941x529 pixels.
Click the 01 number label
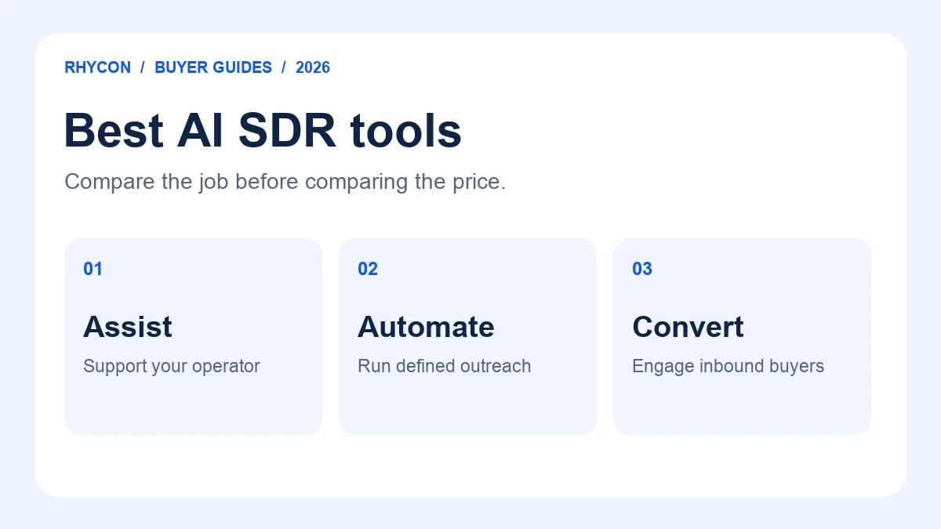pyautogui.click(x=93, y=269)
